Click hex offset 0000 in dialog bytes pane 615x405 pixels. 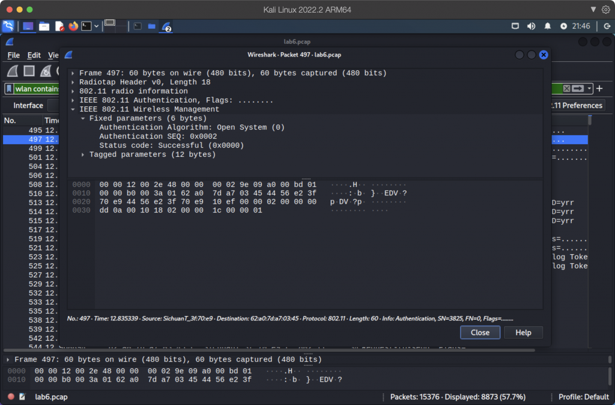[81, 184]
